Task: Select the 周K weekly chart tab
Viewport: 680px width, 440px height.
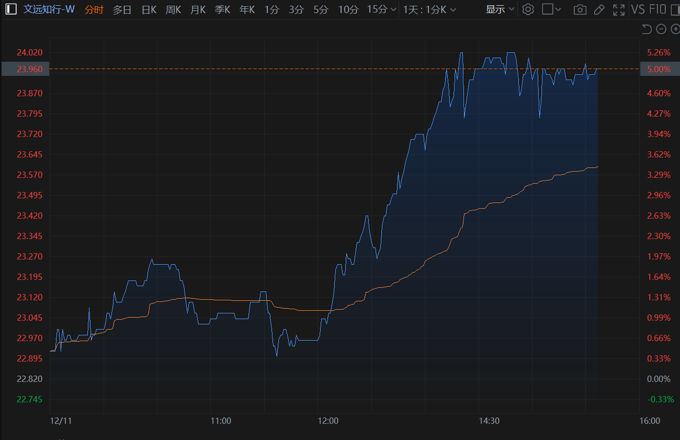Action: pos(173,9)
